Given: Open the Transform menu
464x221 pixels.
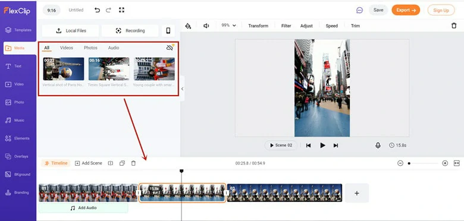Looking at the screenshot, I should click(x=258, y=26).
